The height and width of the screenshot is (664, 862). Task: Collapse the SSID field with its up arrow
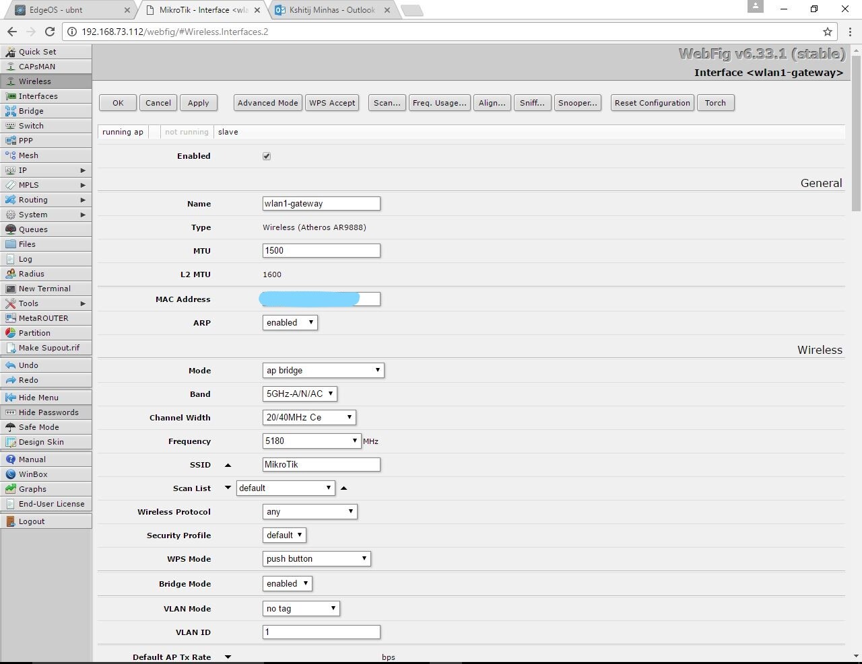coord(228,465)
